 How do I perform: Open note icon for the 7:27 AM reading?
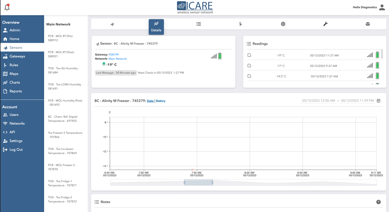click(249, 76)
